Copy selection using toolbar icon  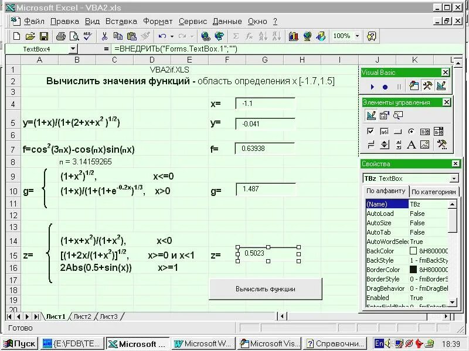(118, 36)
